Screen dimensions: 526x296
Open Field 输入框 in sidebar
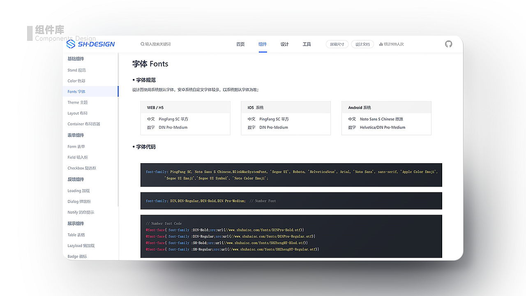point(78,157)
